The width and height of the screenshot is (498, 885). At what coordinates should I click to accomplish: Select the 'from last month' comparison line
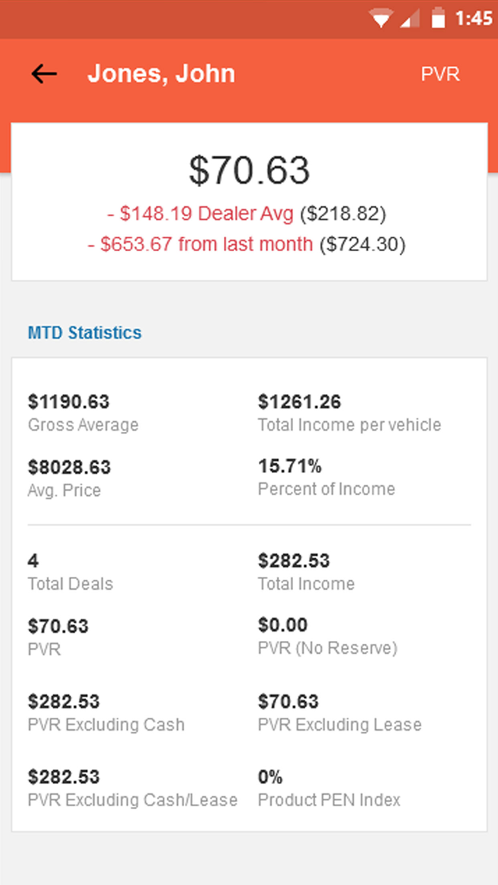(x=249, y=244)
